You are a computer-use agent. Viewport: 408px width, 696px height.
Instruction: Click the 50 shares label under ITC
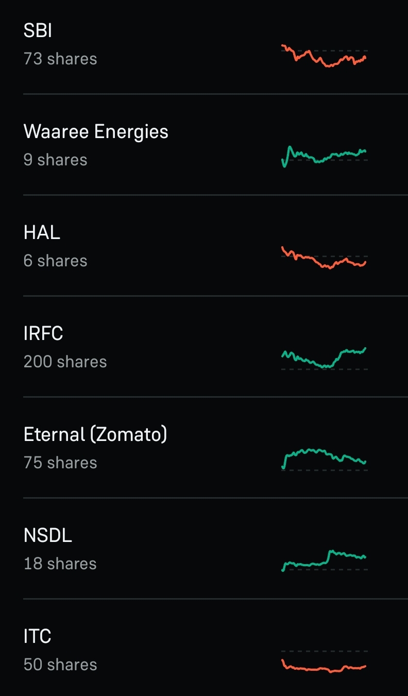pos(60,665)
